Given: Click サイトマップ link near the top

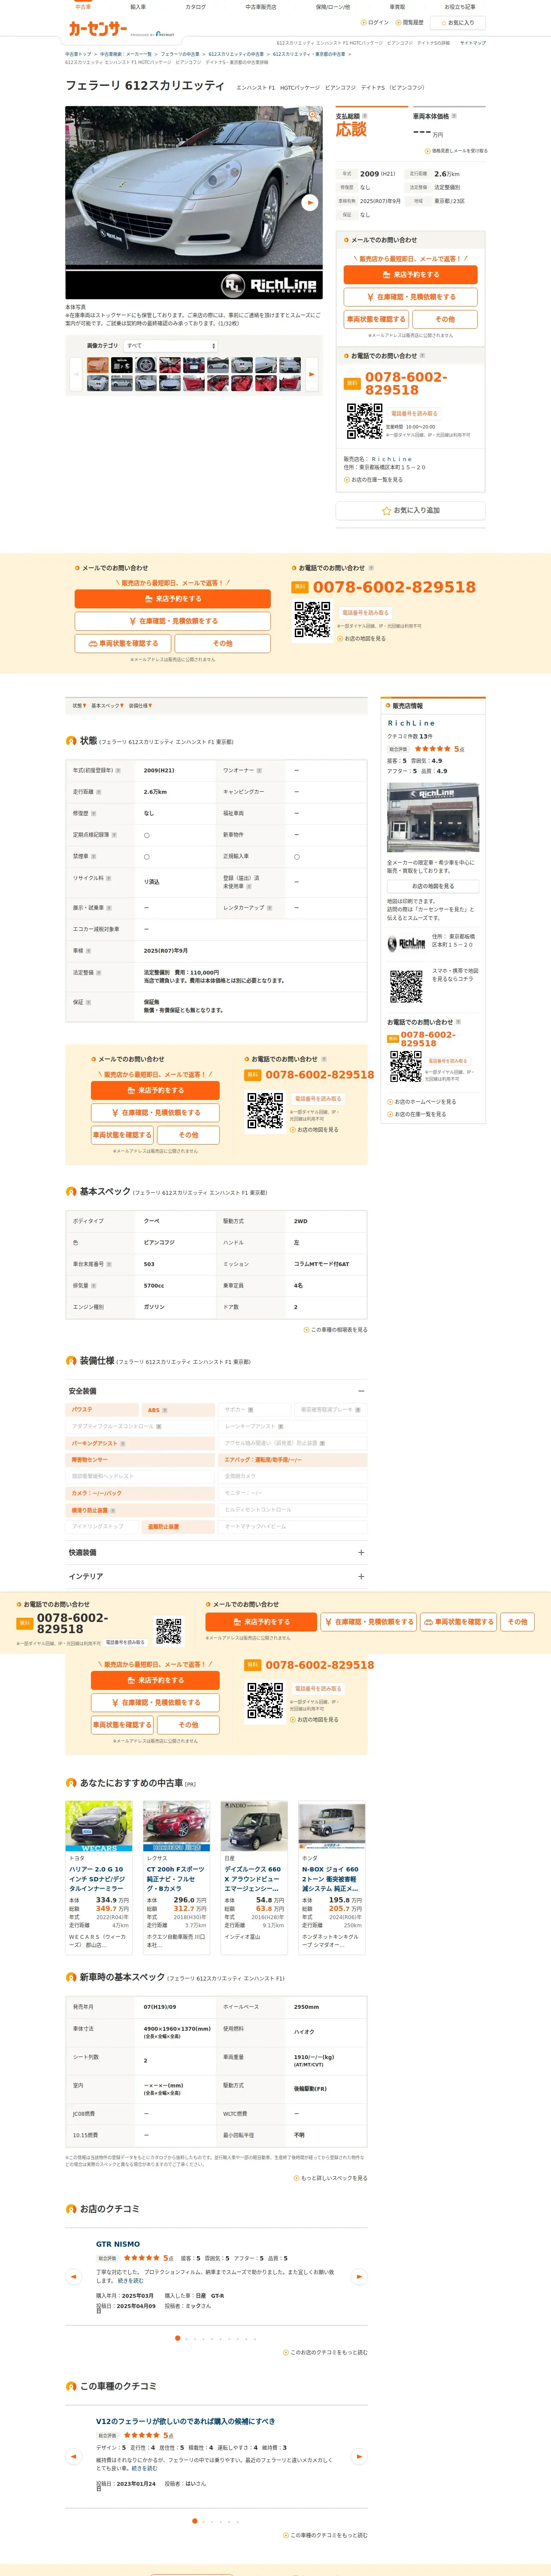Looking at the screenshot, I should click(473, 43).
